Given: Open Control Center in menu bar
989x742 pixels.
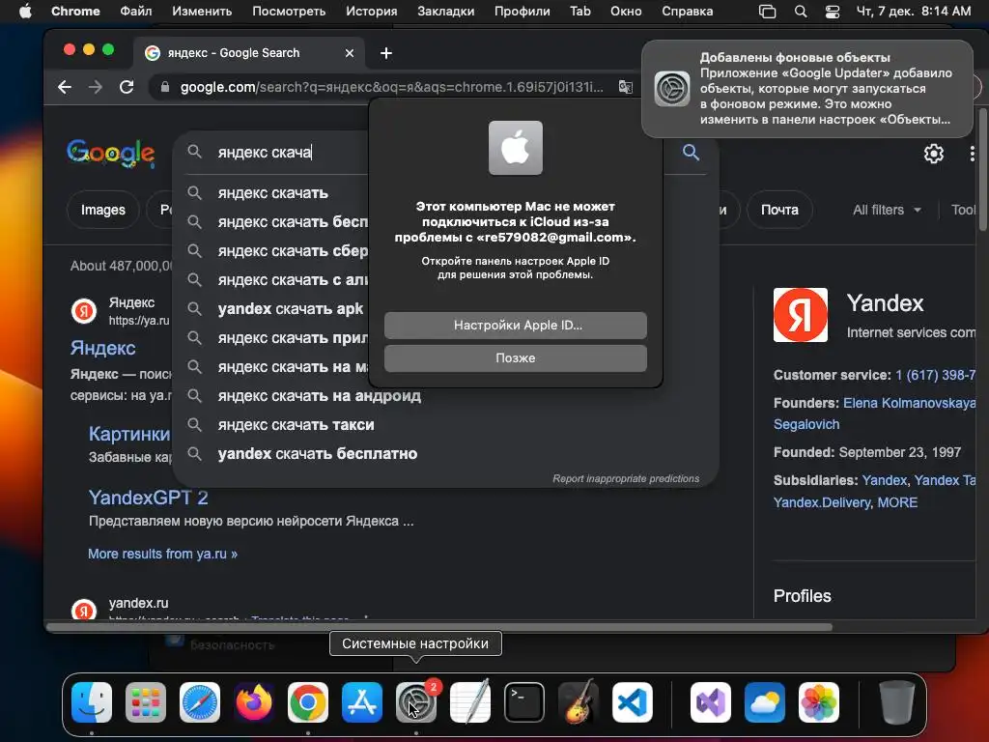Looking at the screenshot, I should click(x=833, y=11).
